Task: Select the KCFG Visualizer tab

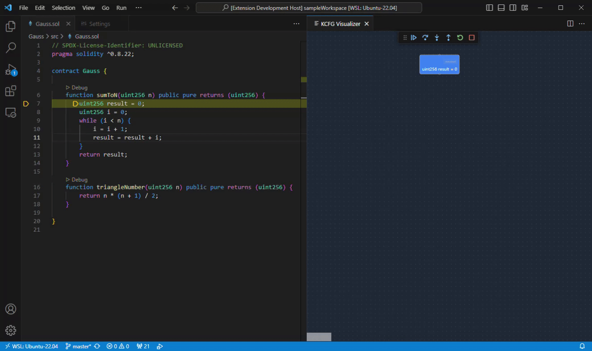Action: (x=341, y=24)
